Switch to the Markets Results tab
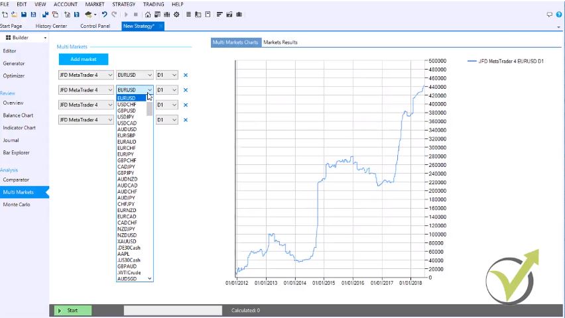This screenshot has height=318, width=565. 280,42
